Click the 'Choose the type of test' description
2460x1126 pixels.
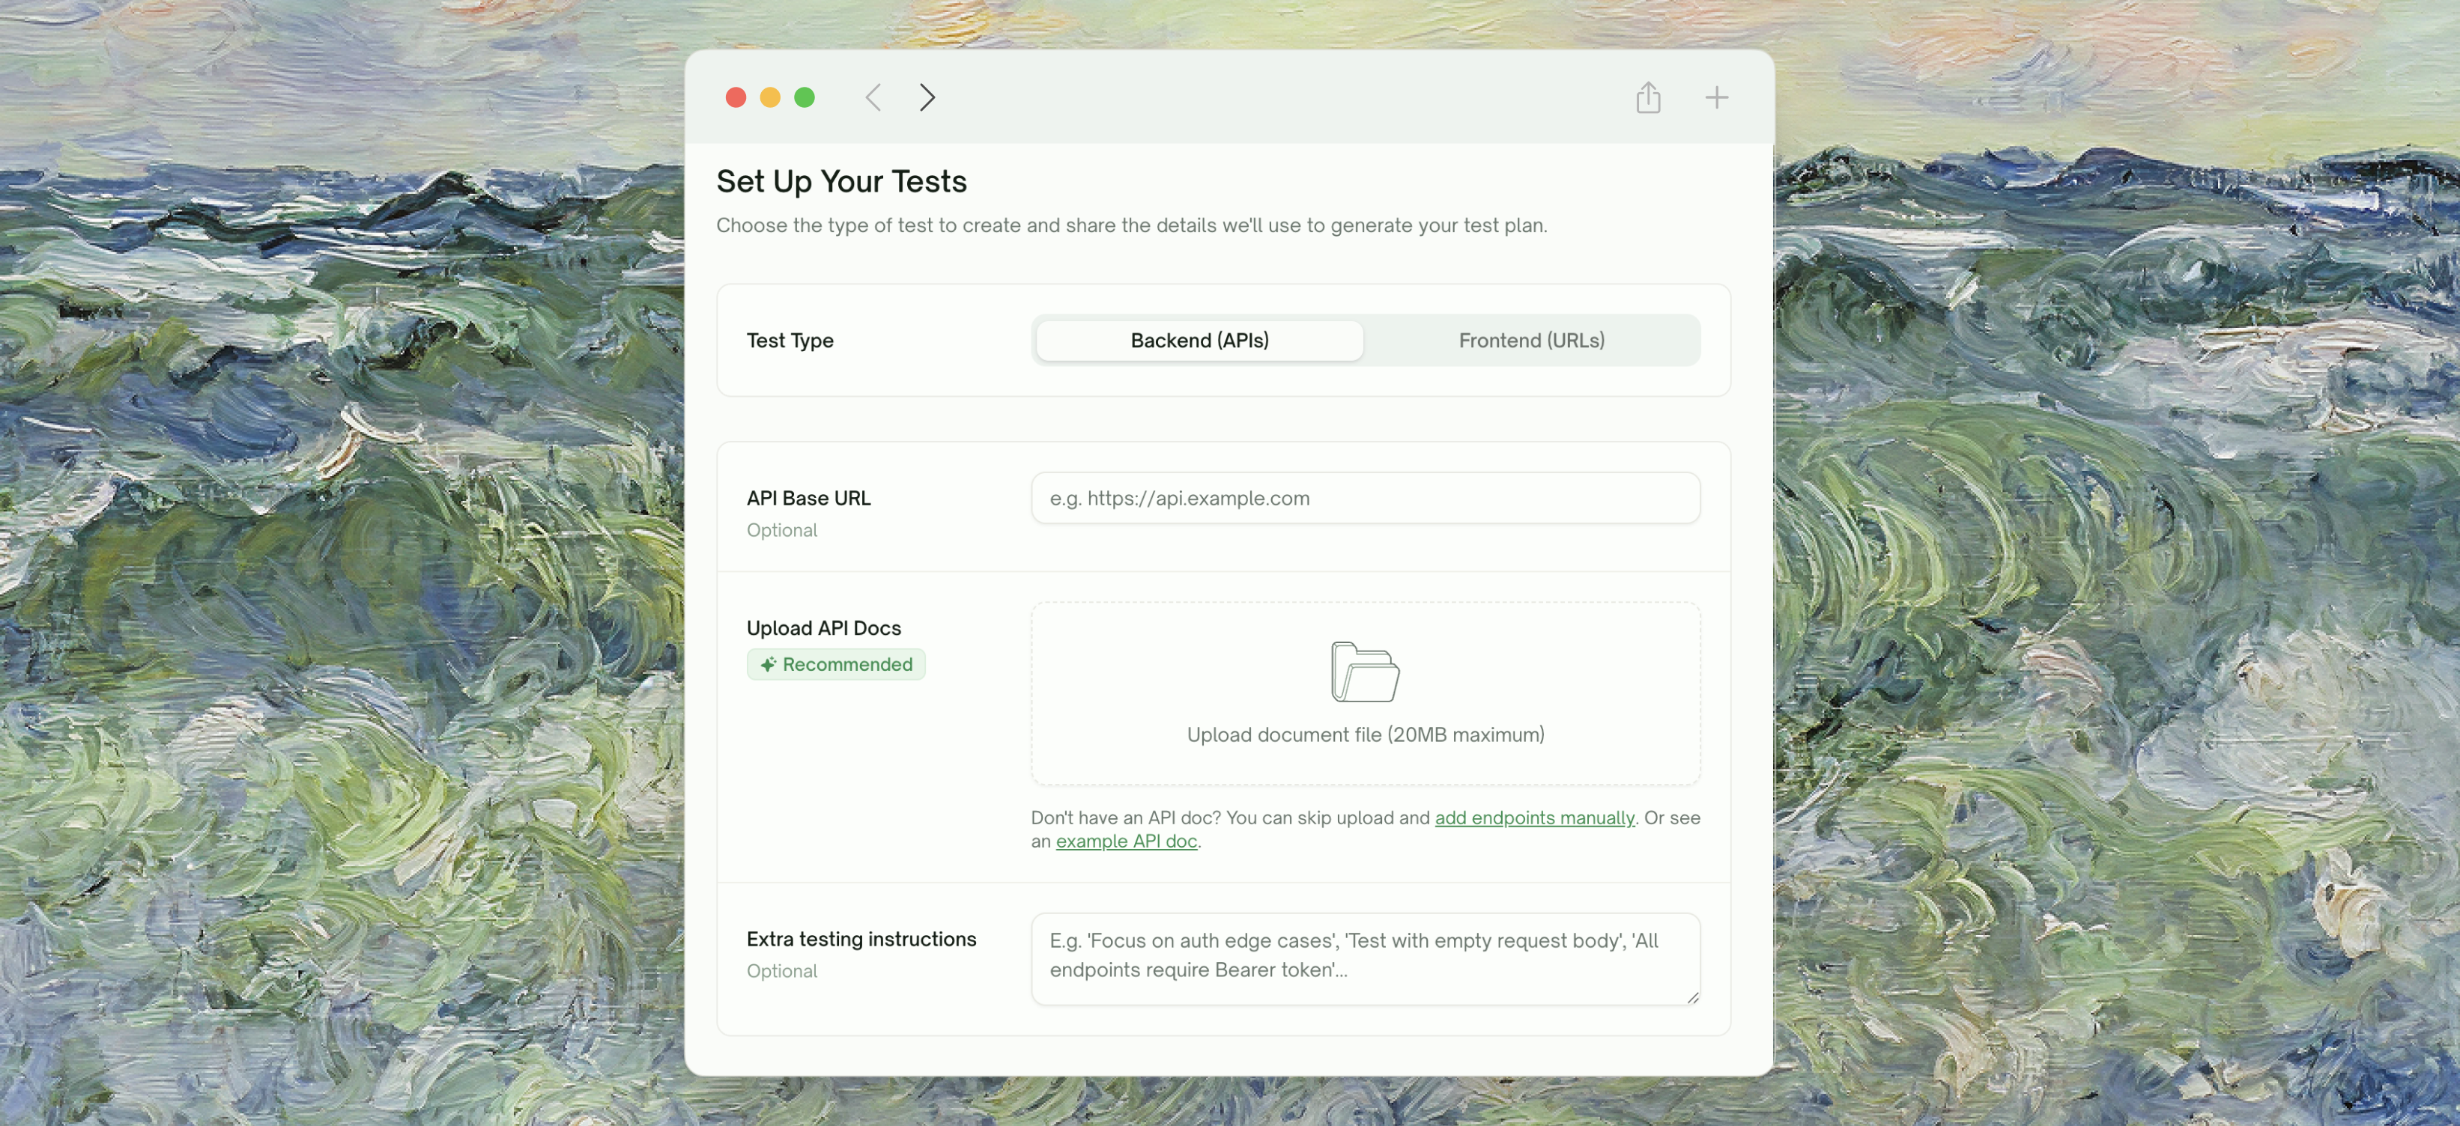tap(1132, 226)
